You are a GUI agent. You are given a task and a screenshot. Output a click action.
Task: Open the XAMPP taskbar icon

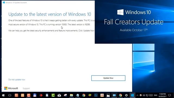coord(23,95)
